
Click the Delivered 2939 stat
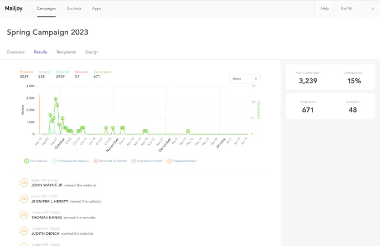(63, 74)
